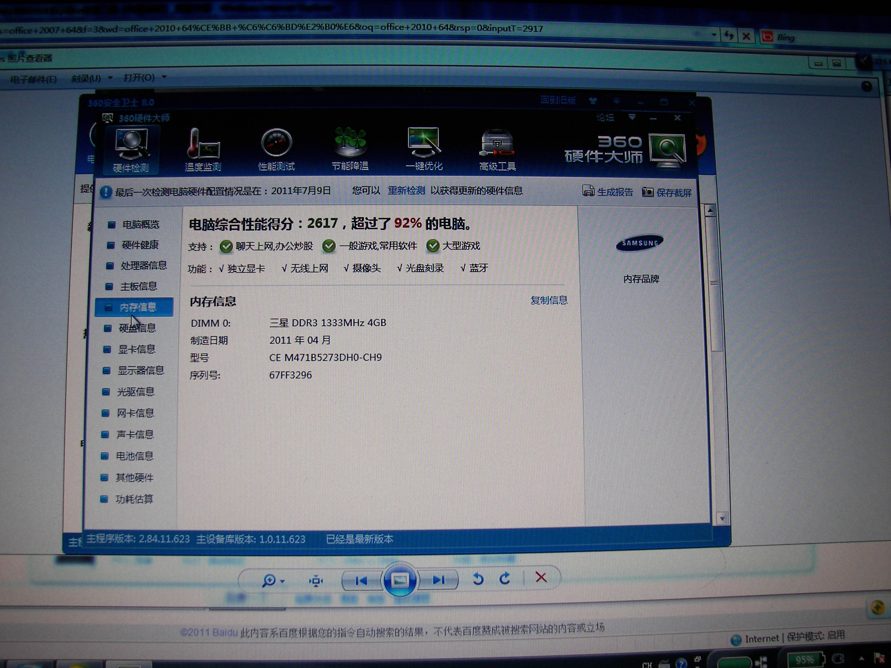
Task: Open the 一键优化 one-click optimize tool
Action: (x=424, y=149)
